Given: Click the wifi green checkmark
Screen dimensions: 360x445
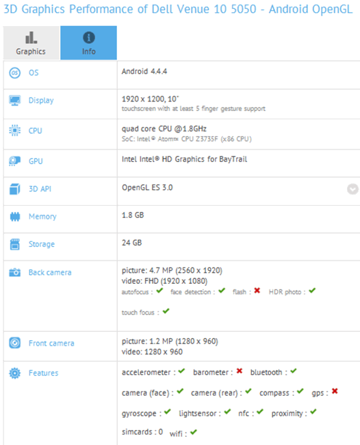Looking at the screenshot, I should [x=194, y=432].
